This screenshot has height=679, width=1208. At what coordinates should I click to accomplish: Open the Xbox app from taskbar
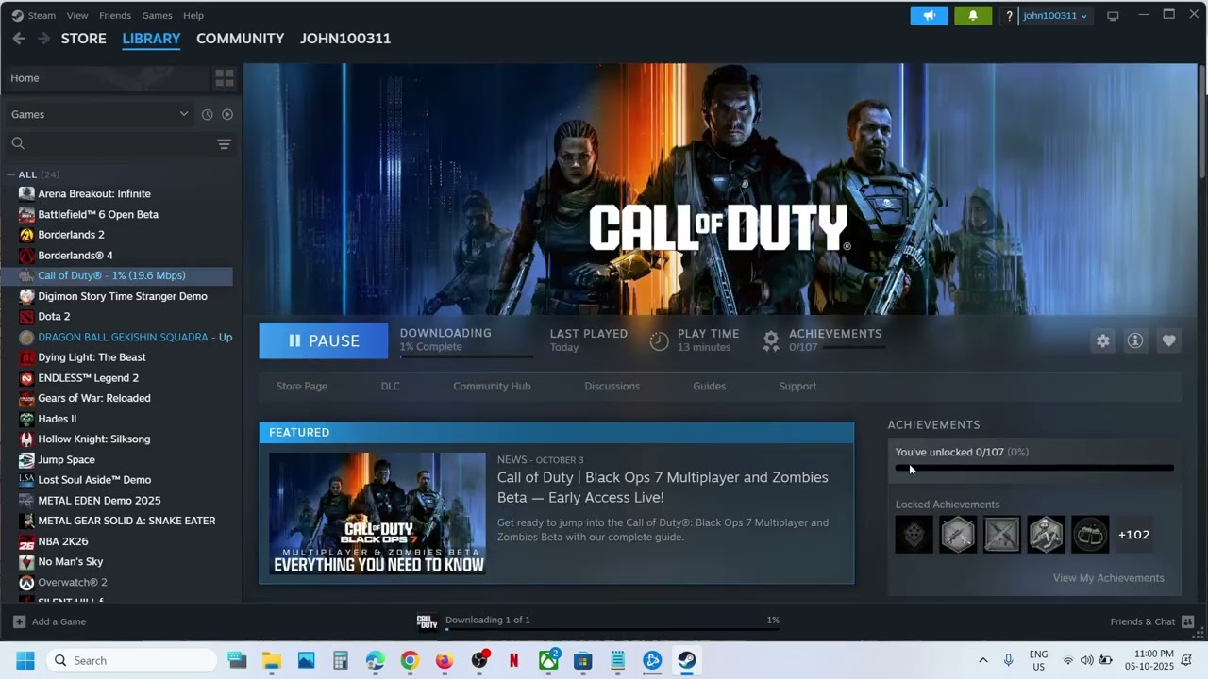point(548,660)
